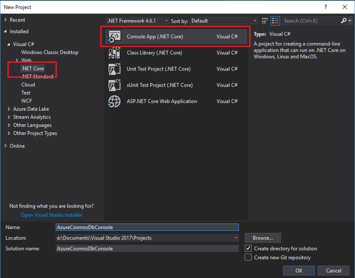The image size is (355, 278).
Task: Open the Sort by Default dropdown
Action: tap(224, 21)
